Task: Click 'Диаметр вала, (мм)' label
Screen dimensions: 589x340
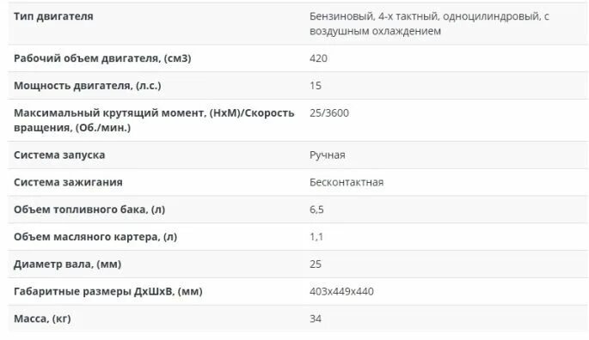Action: tap(68, 264)
